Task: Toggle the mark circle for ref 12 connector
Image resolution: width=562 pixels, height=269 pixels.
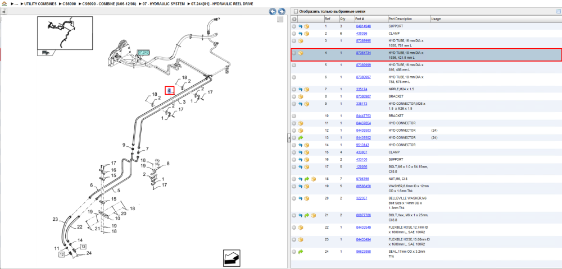Action: (x=294, y=131)
